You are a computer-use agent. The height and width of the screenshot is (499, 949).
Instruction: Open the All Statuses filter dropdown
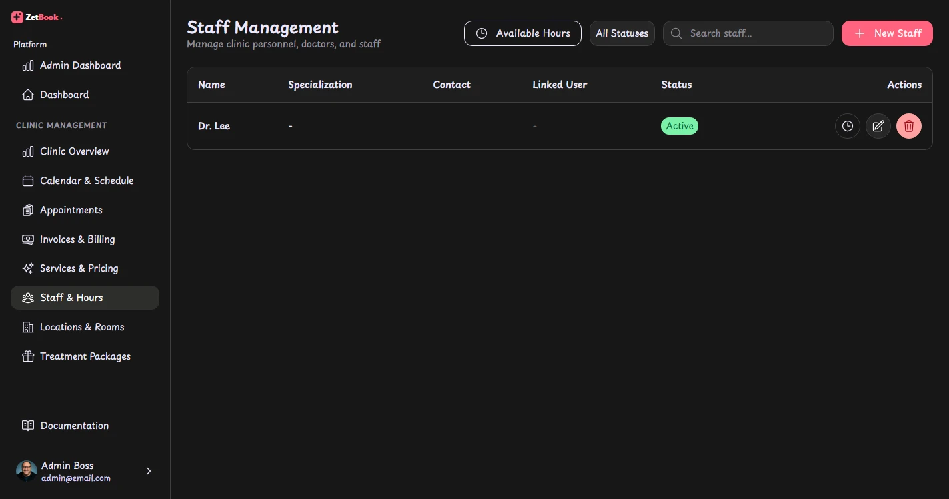coord(622,33)
